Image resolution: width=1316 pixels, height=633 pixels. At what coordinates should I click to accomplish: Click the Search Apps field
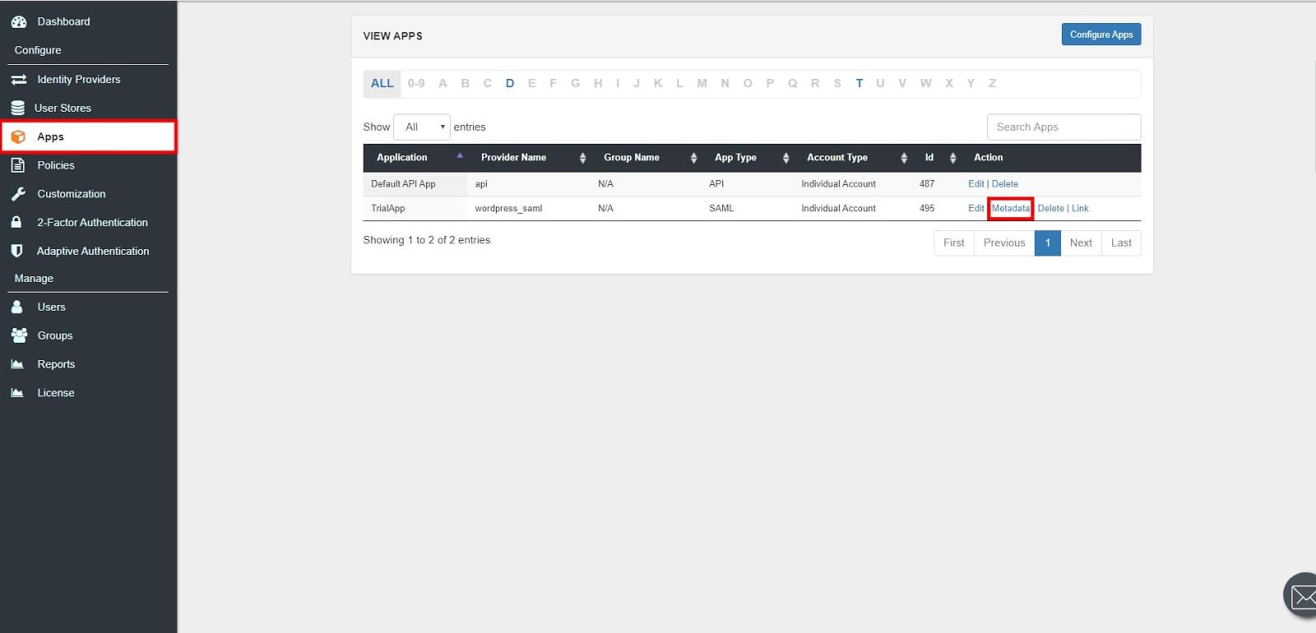coord(1063,127)
